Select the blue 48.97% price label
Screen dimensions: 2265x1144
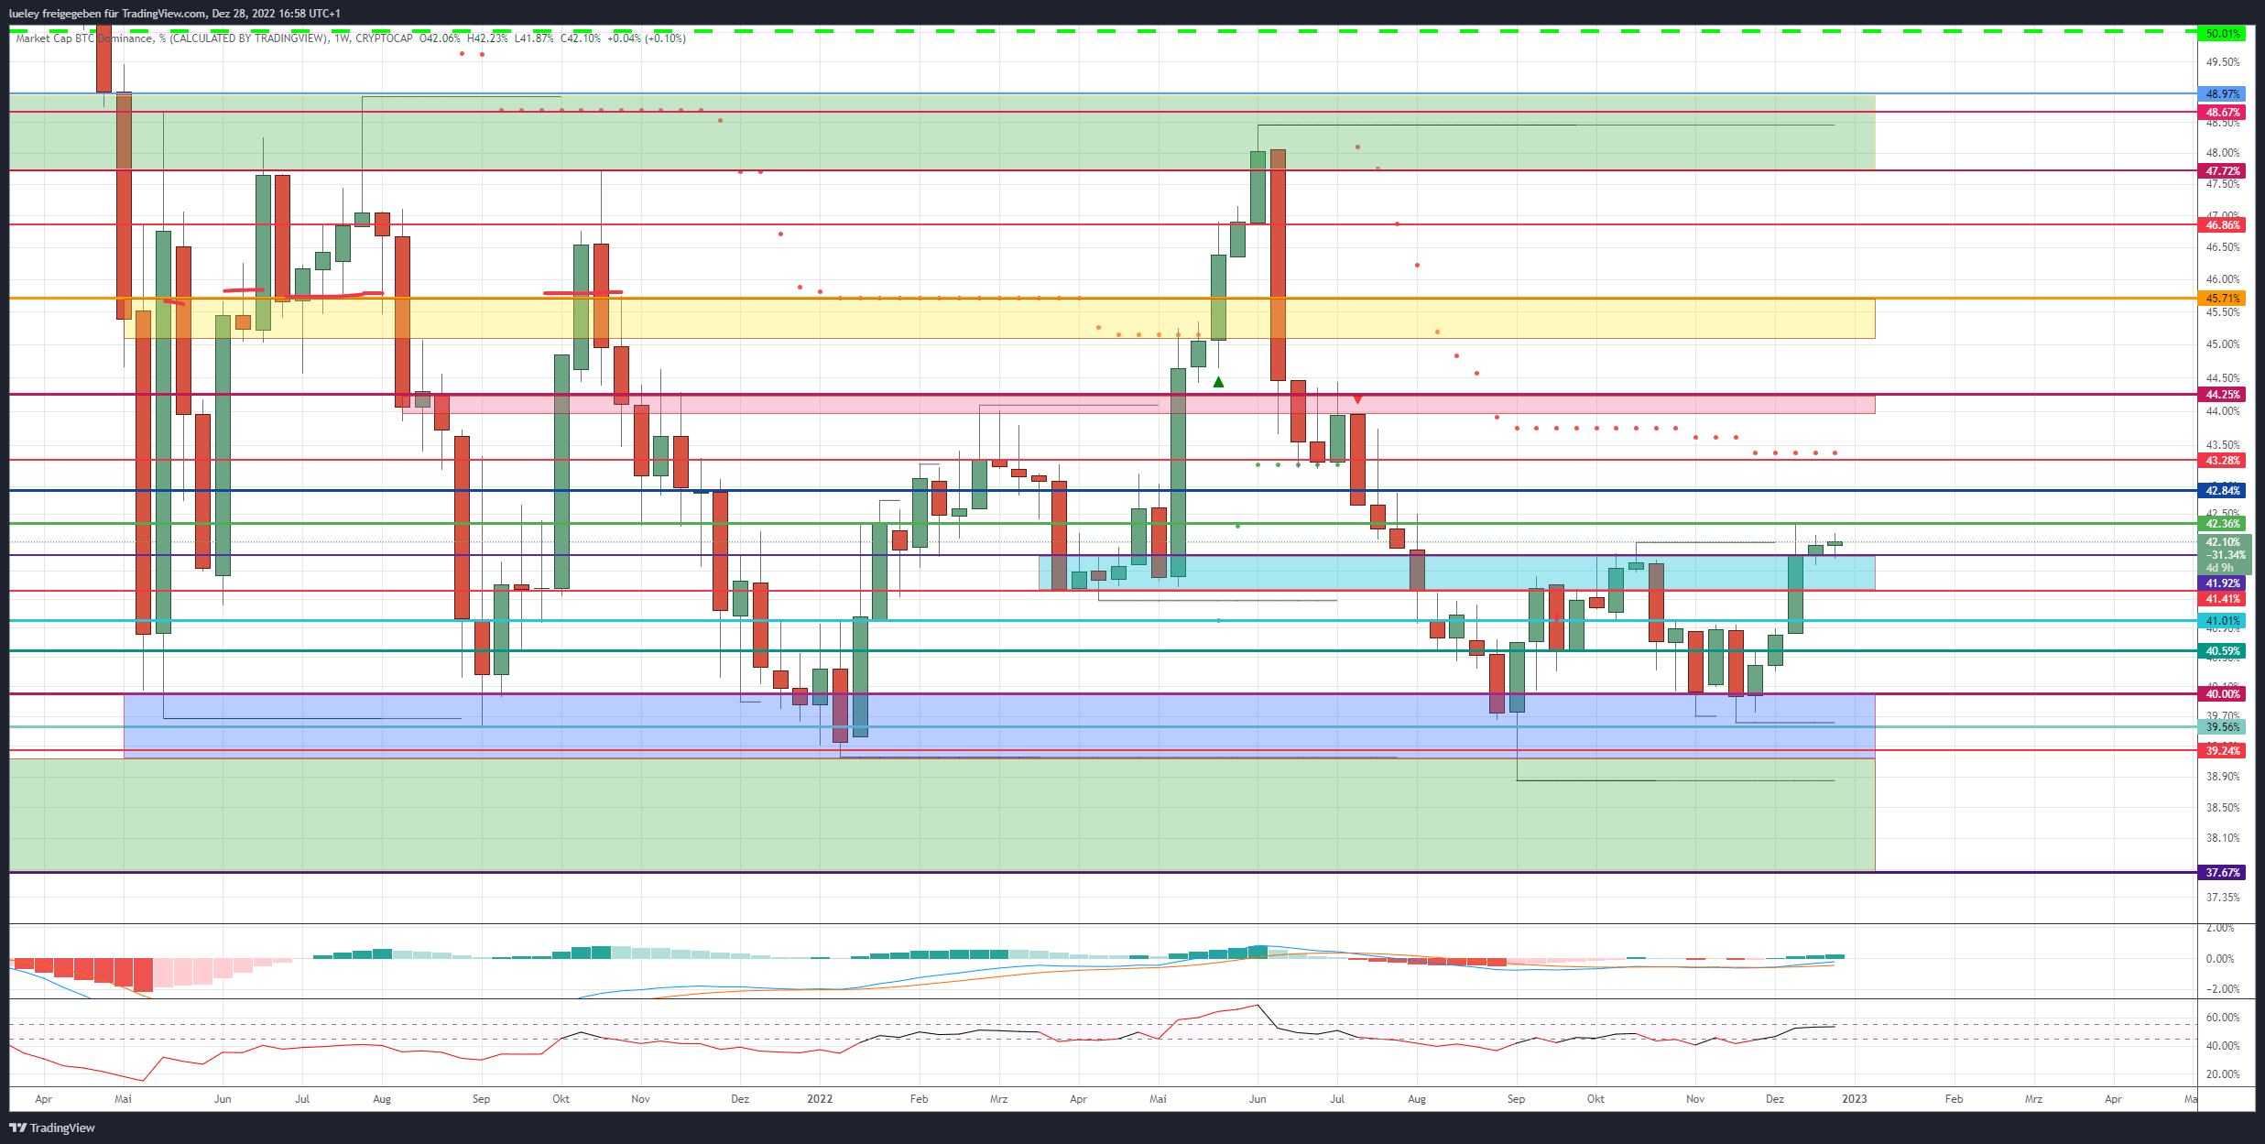coord(2222,94)
